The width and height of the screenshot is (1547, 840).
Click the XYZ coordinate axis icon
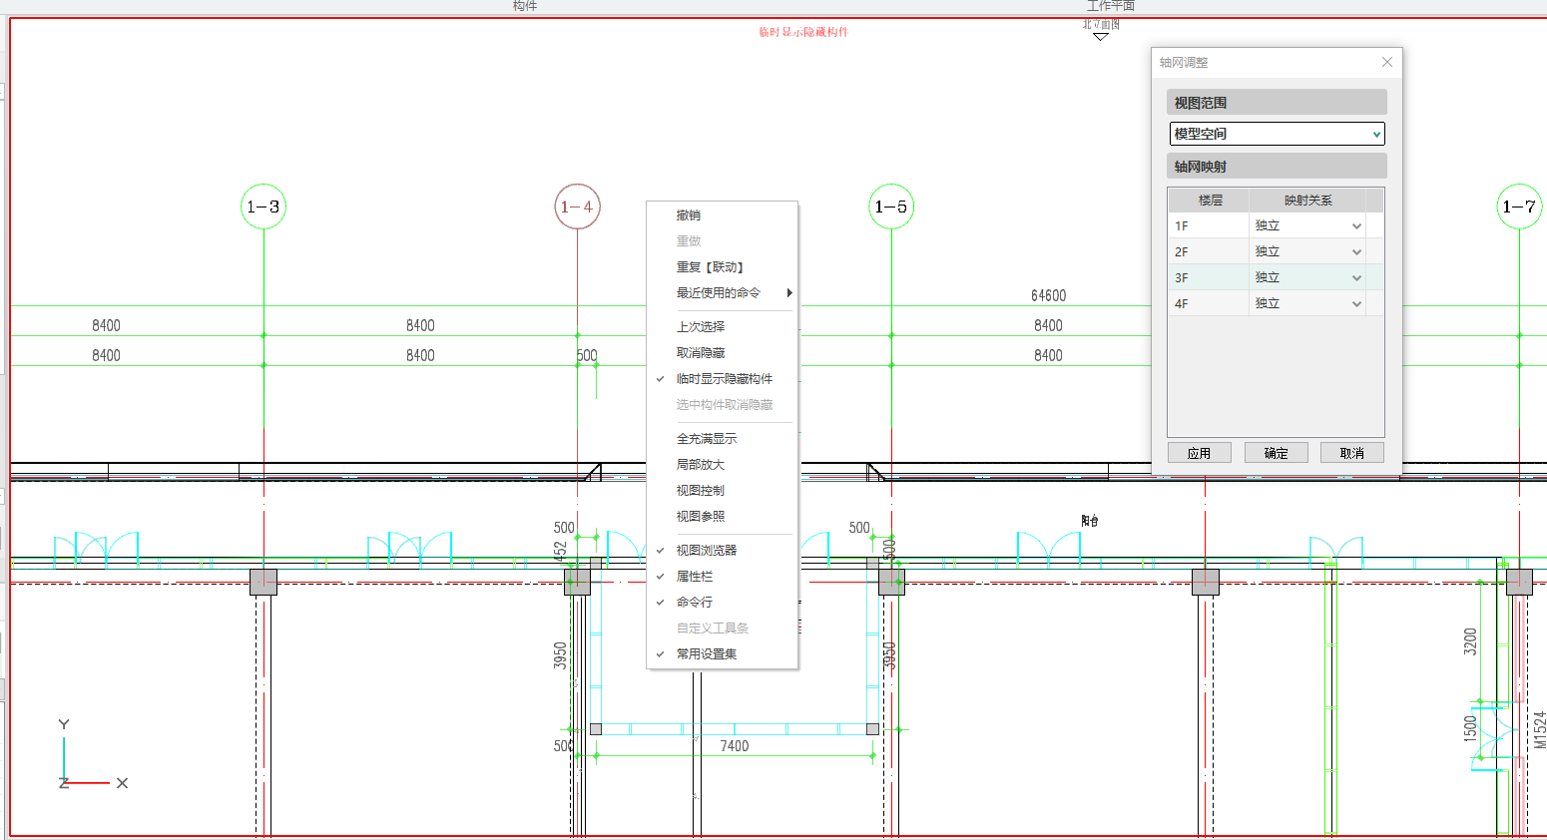tap(90, 758)
